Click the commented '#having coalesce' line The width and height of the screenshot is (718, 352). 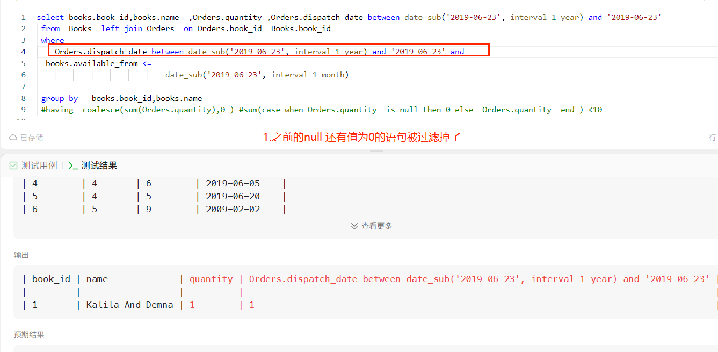pos(322,110)
